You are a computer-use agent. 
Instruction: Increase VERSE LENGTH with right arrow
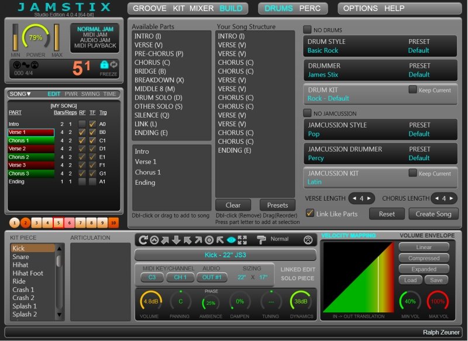[x=369, y=198]
